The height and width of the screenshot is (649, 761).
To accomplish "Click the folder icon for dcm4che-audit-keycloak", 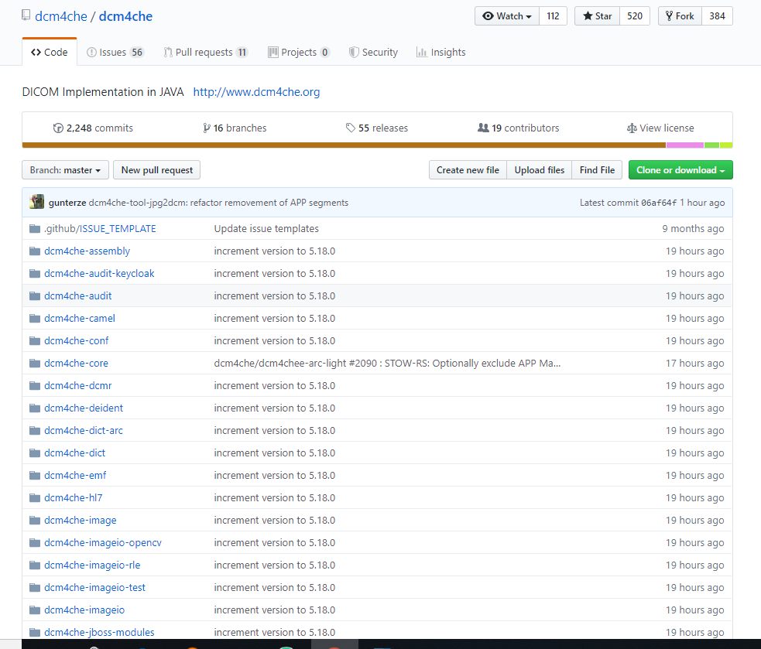I will 35,274.
